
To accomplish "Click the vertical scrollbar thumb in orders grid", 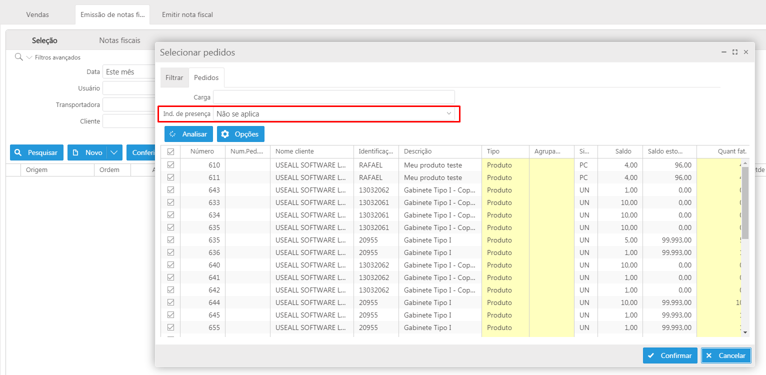I will [745, 202].
